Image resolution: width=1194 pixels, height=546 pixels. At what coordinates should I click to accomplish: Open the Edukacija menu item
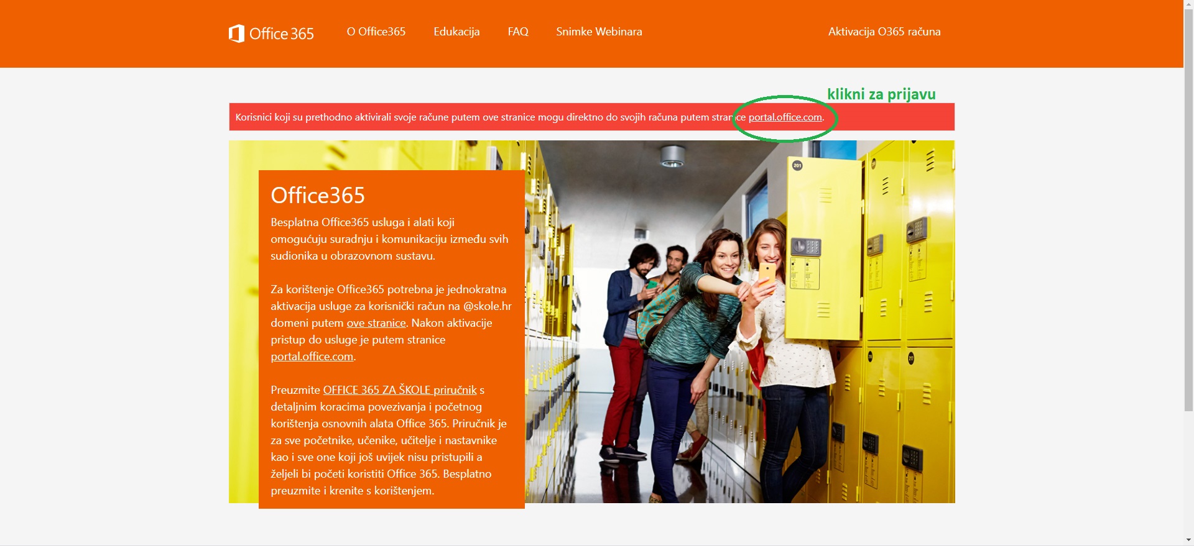[456, 32]
